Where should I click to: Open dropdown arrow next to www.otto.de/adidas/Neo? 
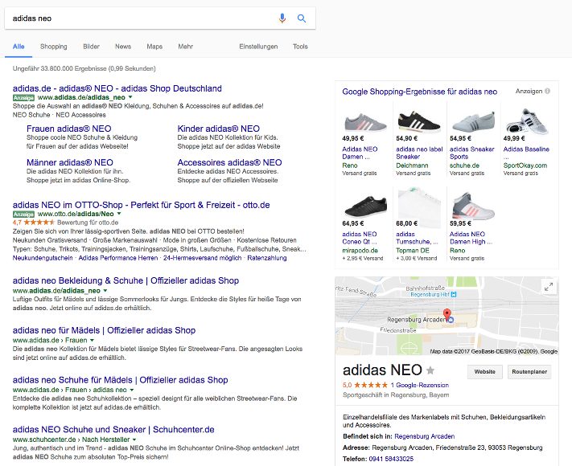(118, 214)
